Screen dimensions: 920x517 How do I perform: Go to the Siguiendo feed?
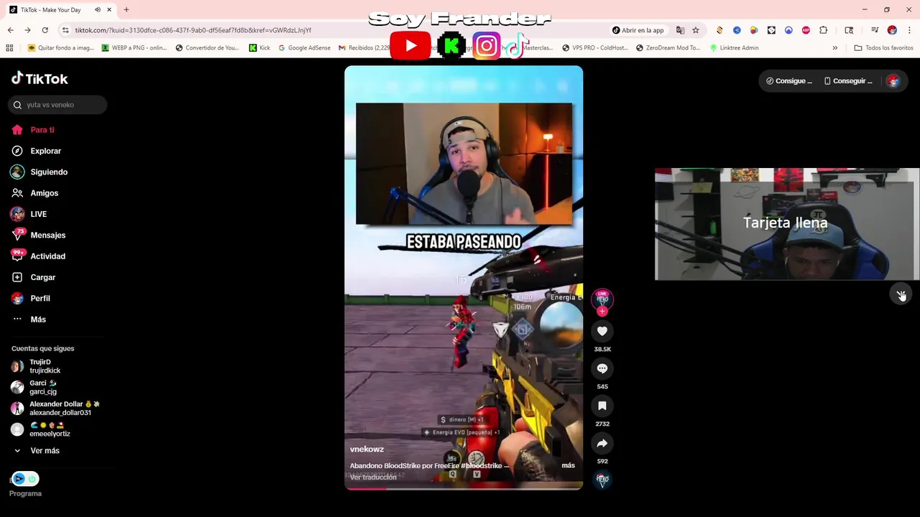click(40, 172)
